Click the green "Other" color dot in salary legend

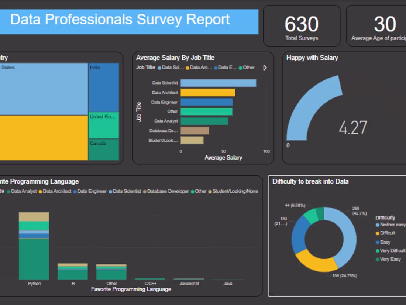240,68
